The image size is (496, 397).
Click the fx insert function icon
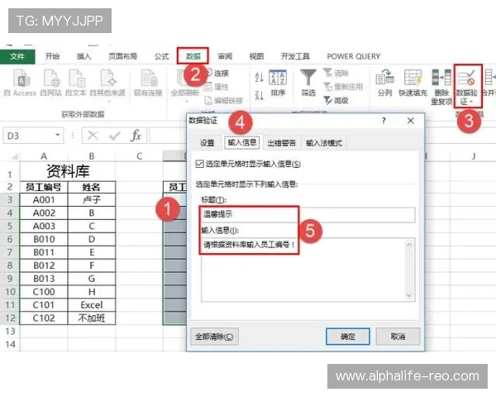pyautogui.click(x=136, y=136)
